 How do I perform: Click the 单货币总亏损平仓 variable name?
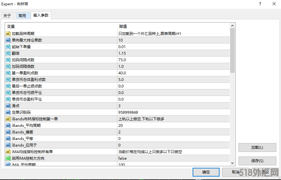point(27,93)
